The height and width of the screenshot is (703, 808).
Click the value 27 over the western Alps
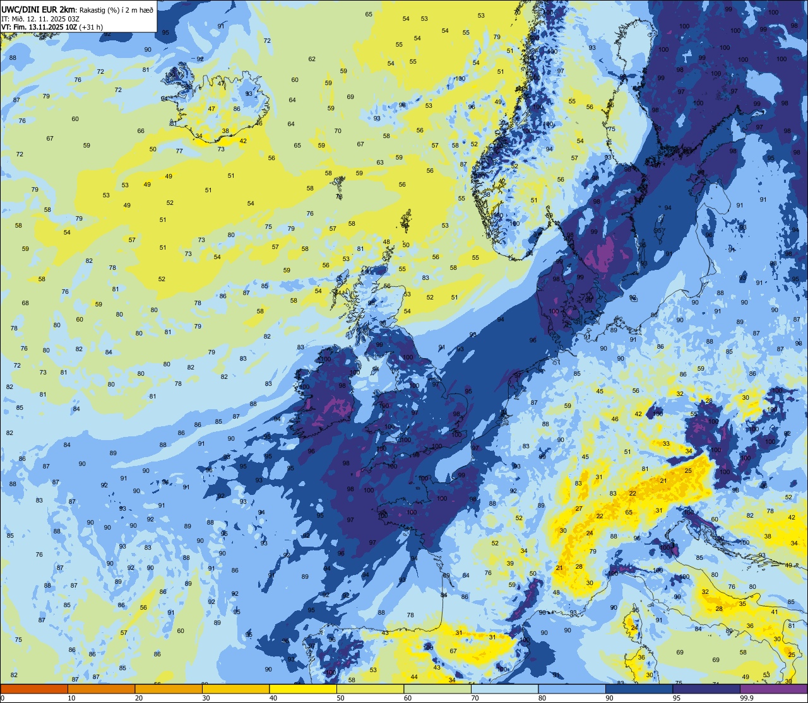tap(579, 509)
